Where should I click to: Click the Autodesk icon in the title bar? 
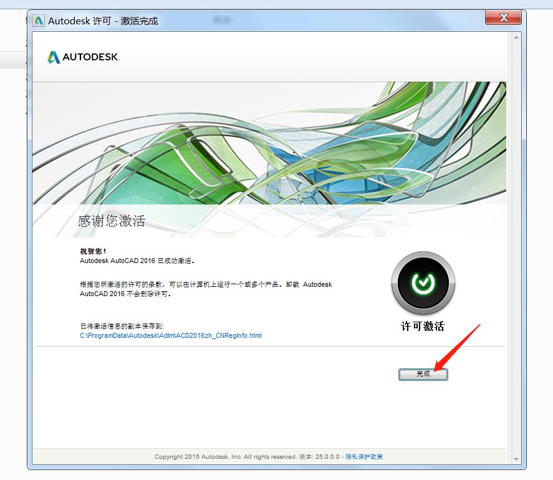coord(39,21)
